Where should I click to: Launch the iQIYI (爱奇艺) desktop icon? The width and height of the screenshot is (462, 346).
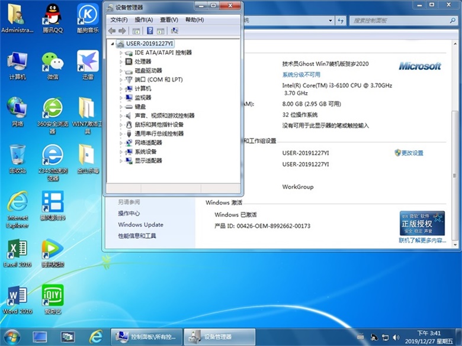point(53,298)
